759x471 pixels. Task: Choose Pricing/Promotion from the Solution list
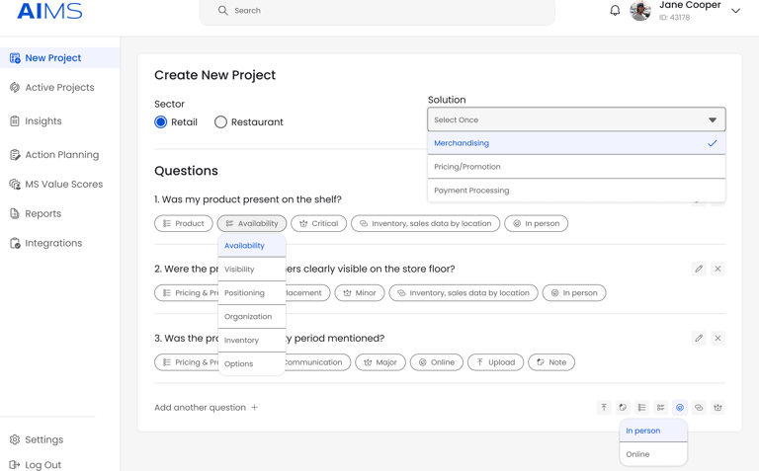click(576, 167)
